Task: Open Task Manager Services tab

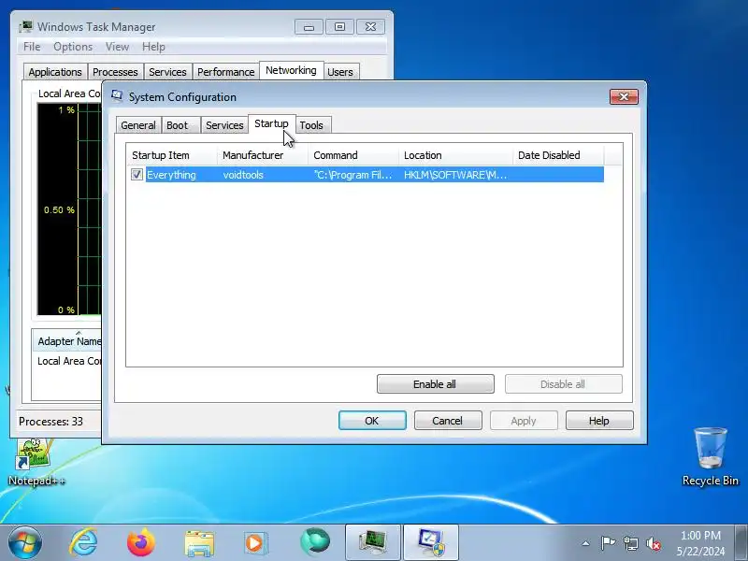Action: click(x=168, y=72)
